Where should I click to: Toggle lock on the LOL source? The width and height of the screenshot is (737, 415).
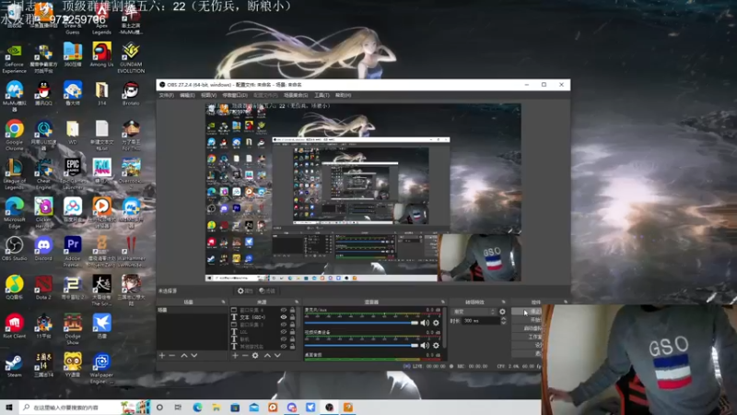[292, 332]
